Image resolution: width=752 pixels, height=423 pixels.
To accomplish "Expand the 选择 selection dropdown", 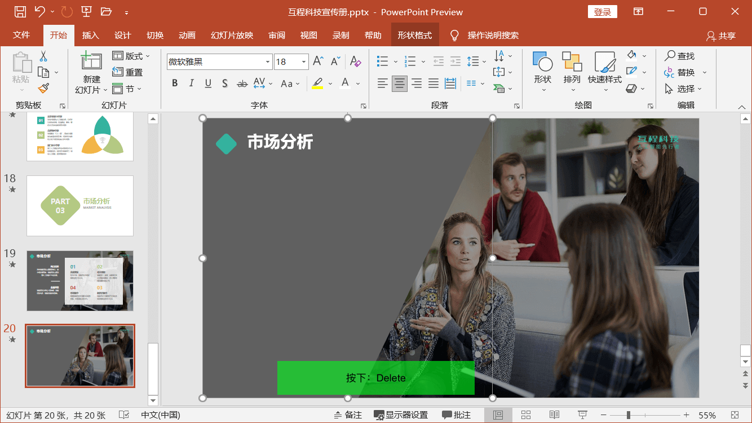I will [x=684, y=89].
